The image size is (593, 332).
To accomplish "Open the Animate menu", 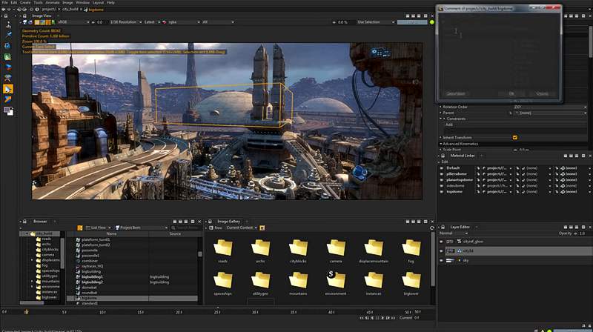I will (52, 3).
